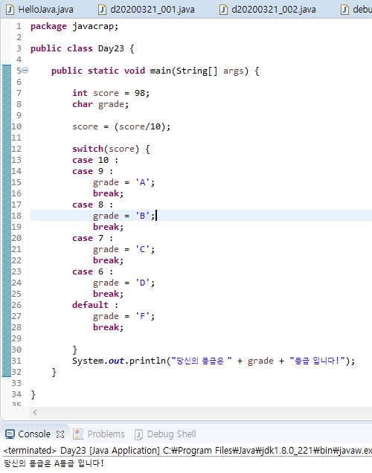Click the 'int score = 98;' line
This screenshot has width=372, height=473.
tap(111, 93)
